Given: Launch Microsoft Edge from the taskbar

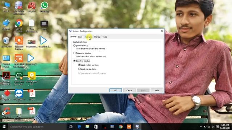Looking at the screenshot, I should (x=79, y=127).
